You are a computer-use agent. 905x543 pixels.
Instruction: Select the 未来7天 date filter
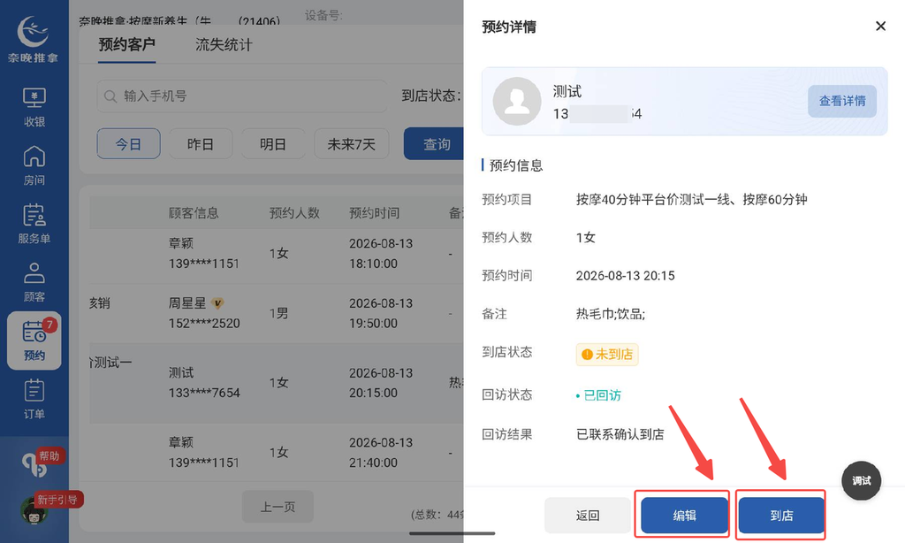tap(352, 144)
